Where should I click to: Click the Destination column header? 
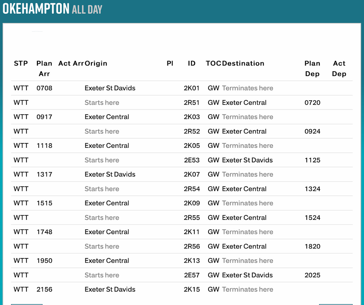point(243,63)
